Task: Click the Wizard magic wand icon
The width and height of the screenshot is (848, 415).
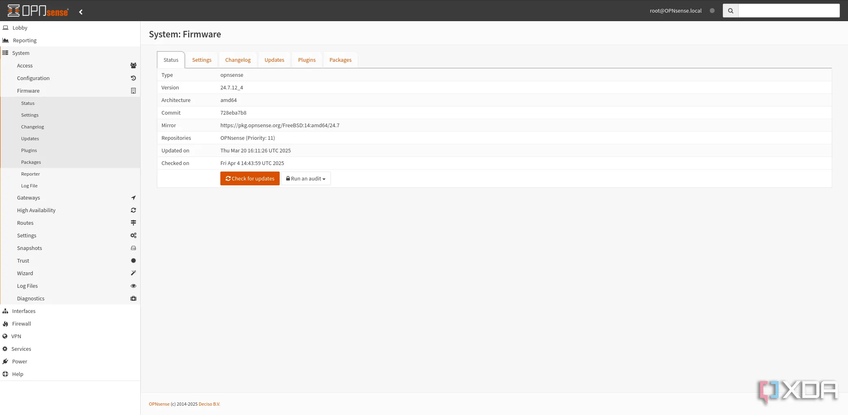Action: click(x=133, y=273)
